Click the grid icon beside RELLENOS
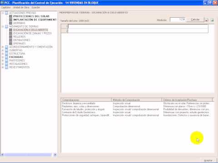Screen dimensions: 218x163 (x=10, y=37)
